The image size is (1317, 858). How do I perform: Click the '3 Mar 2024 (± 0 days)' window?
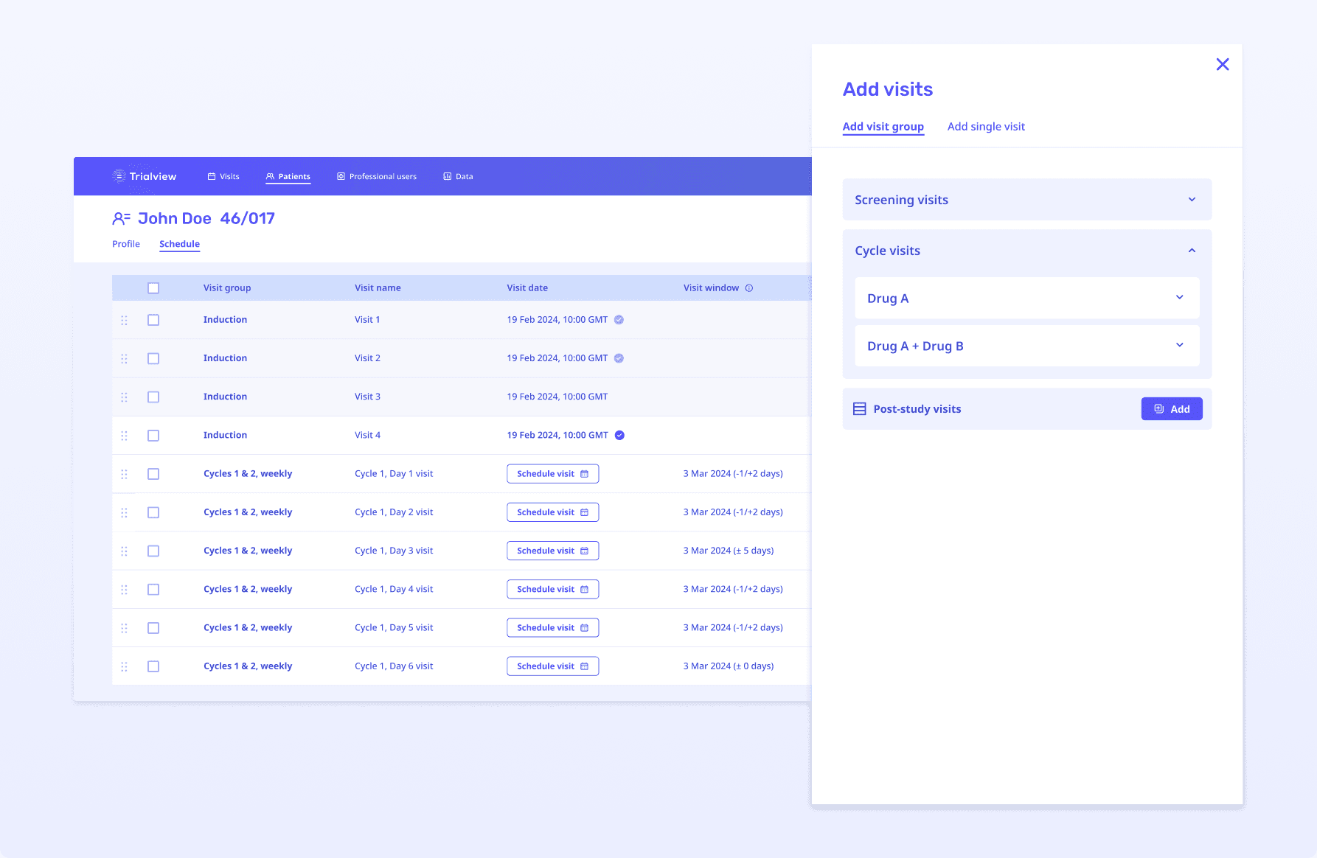click(729, 666)
